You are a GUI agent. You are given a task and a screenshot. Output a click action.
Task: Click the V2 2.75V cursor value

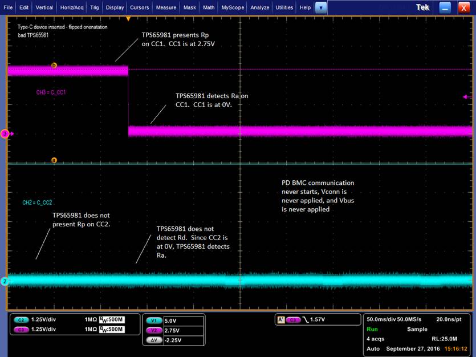pyautogui.click(x=184, y=331)
